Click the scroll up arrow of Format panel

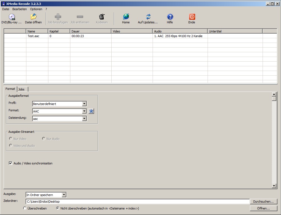click(274, 94)
